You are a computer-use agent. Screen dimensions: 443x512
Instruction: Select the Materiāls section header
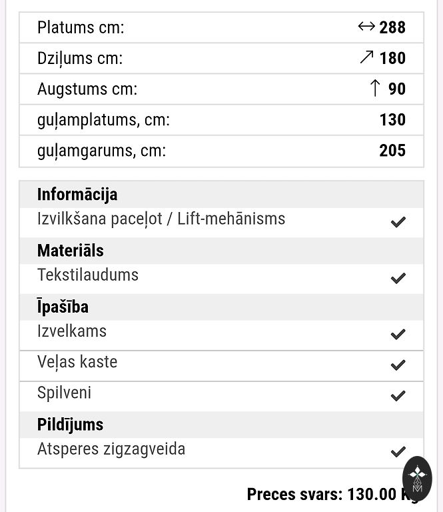coord(71,251)
